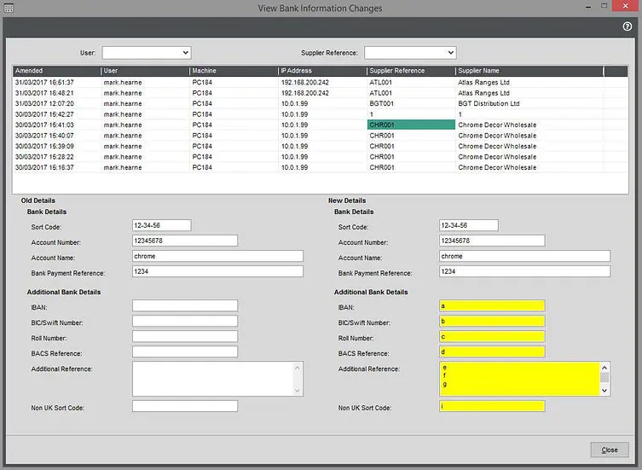Click the Old Details BIC/Swift Number field
Viewport: 642px width, 470px height.
tap(185, 321)
